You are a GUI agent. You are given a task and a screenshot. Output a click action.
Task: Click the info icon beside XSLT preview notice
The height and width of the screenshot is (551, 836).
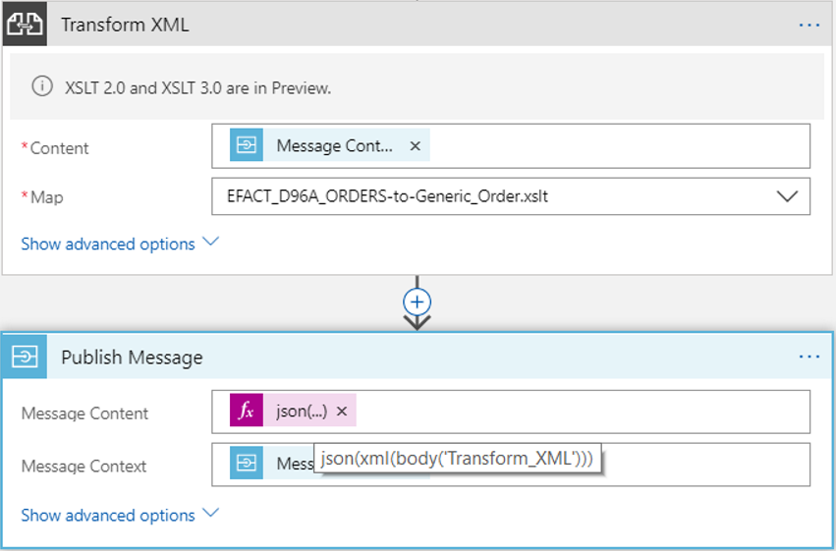point(41,87)
